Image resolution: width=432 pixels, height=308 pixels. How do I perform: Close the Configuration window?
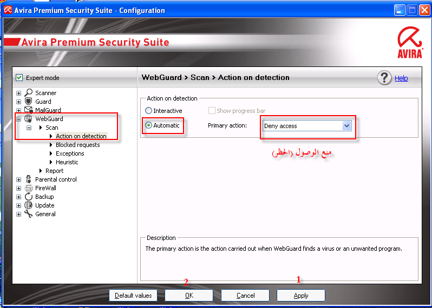pos(424,10)
